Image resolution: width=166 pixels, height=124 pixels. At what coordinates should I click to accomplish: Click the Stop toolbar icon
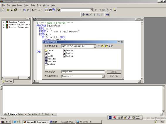click(104, 10)
